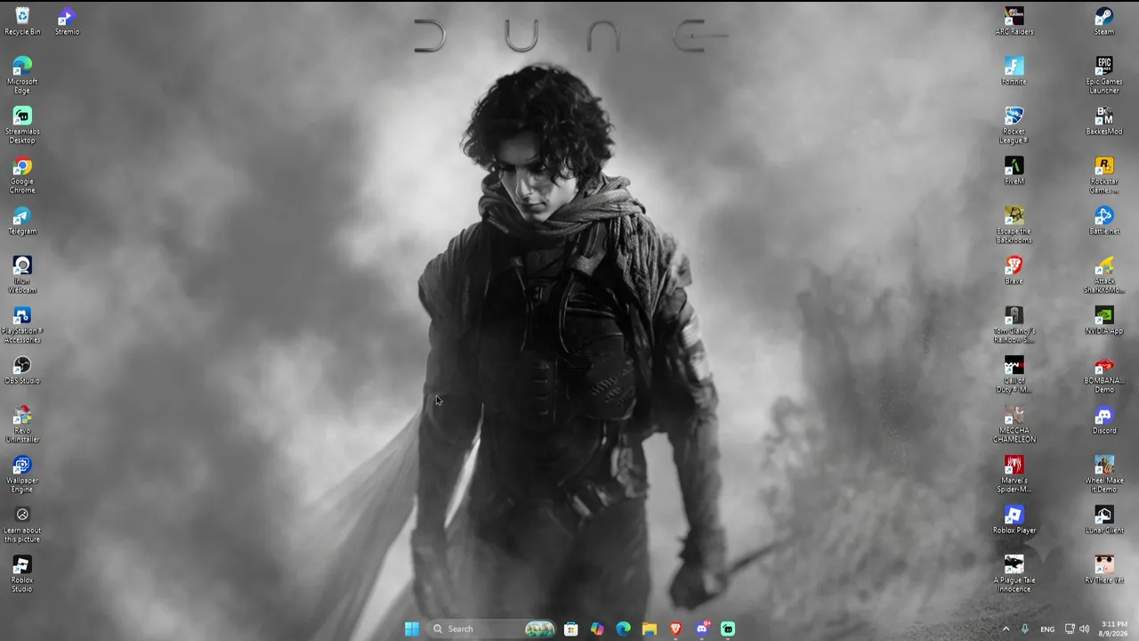Select the Microsoft Edge desktop shortcut
The image size is (1139, 641).
pos(22,75)
